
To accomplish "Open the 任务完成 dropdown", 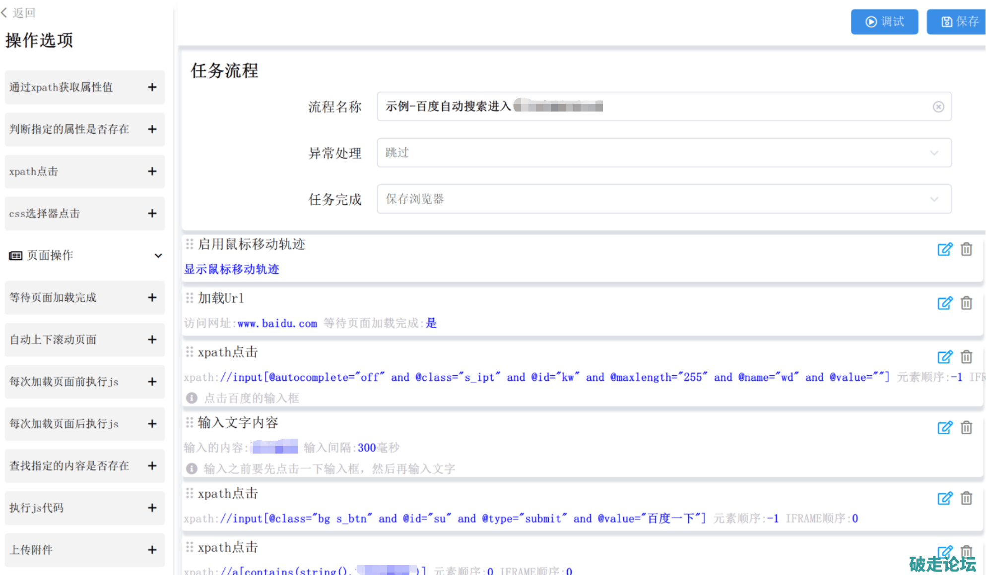I will (x=664, y=199).
